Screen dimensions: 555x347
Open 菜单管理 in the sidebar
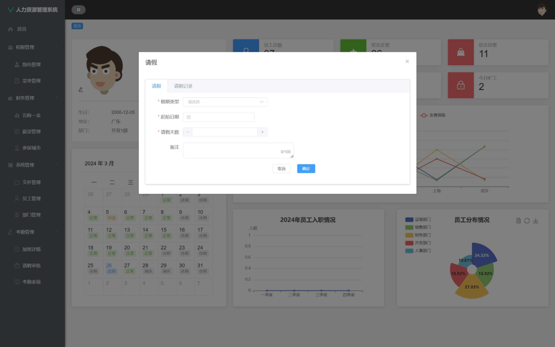(x=31, y=81)
